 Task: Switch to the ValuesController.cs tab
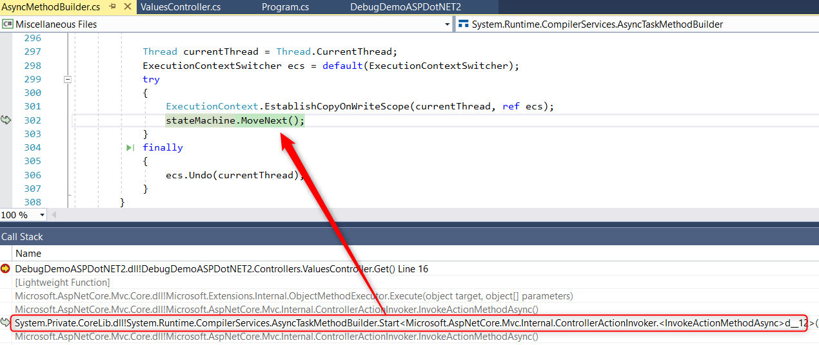coord(181,7)
